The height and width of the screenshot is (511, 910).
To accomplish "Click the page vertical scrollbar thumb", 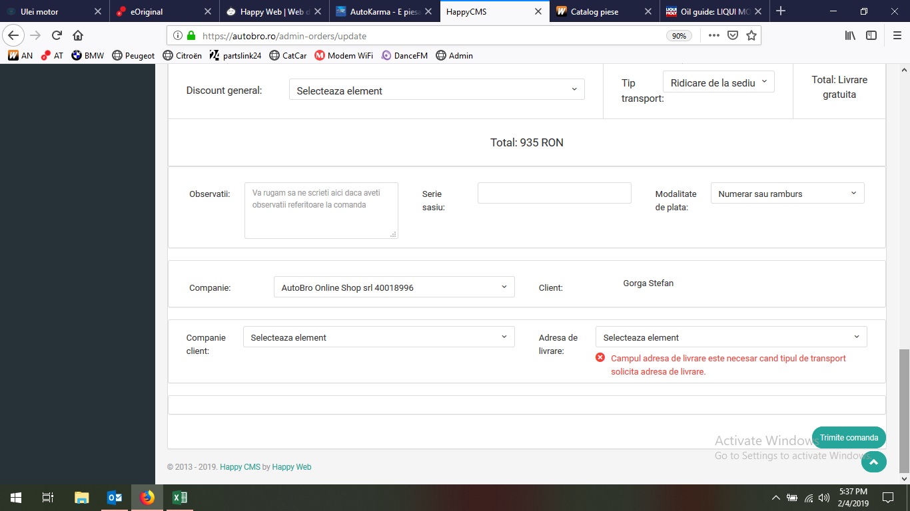I will pos(904,411).
